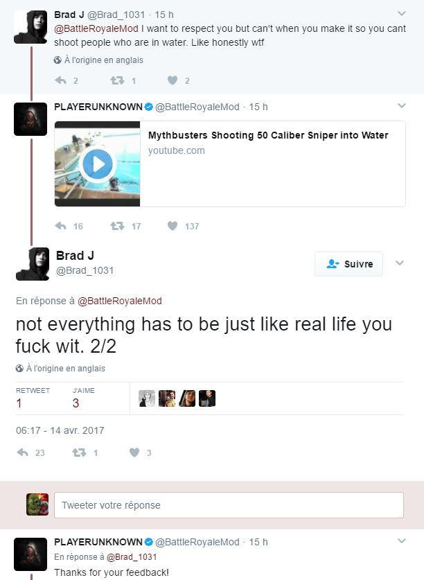The width and height of the screenshot is (424, 580).
Task: Reply to Brad J's top tweet
Action: 61,80
